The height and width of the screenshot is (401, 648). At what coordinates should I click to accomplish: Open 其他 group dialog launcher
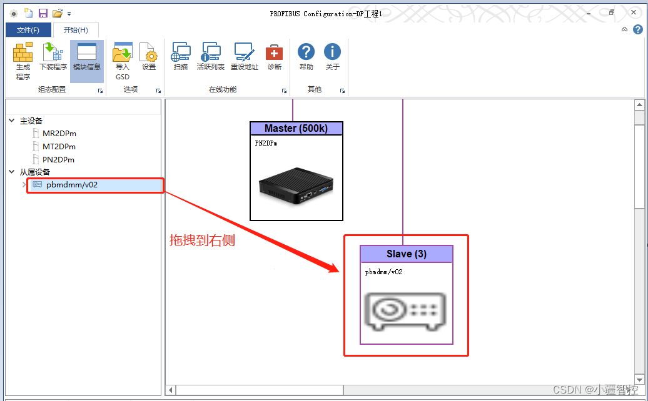click(x=343, y=91)
